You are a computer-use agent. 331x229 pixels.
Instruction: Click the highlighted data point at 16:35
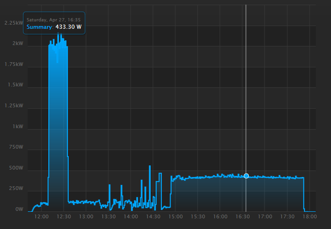pos(246,176)
